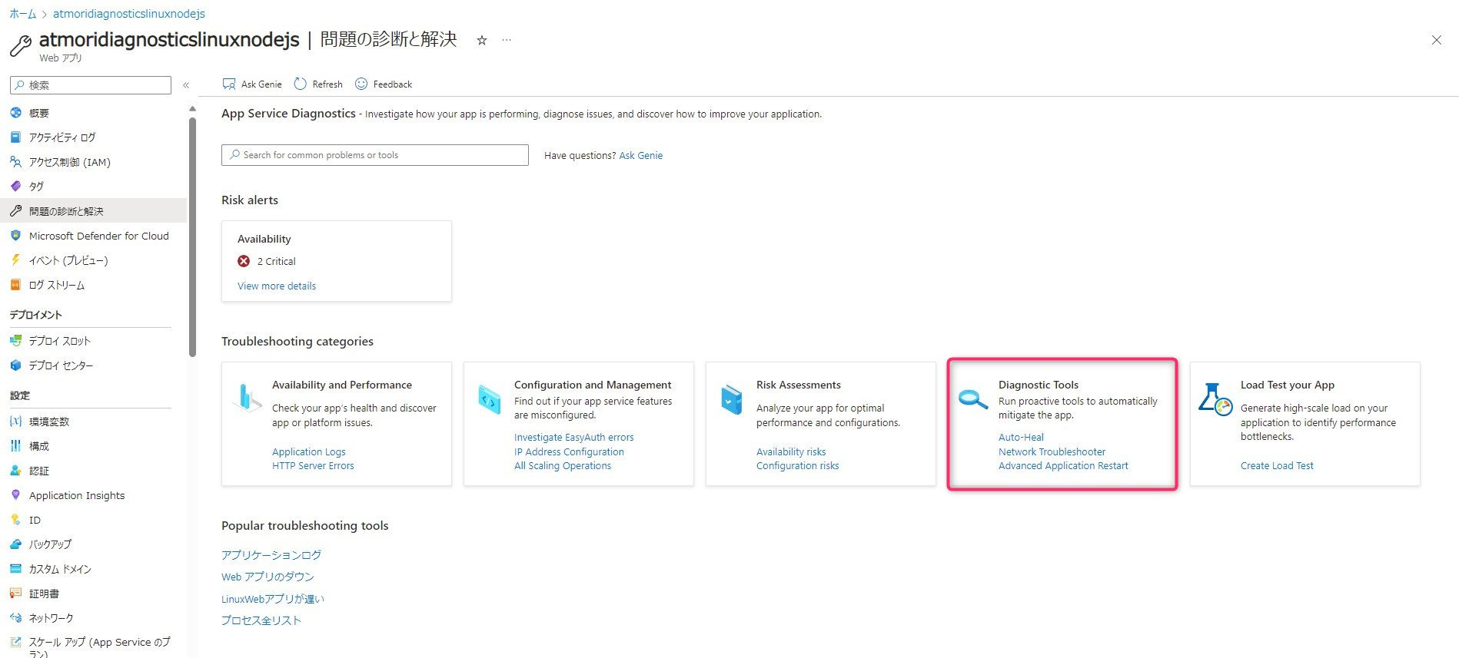Open Microsoft Defender for Cloud menu item
Image resolution: width=1459 pixels, height=658 pixels.
[x=98, y=236]
